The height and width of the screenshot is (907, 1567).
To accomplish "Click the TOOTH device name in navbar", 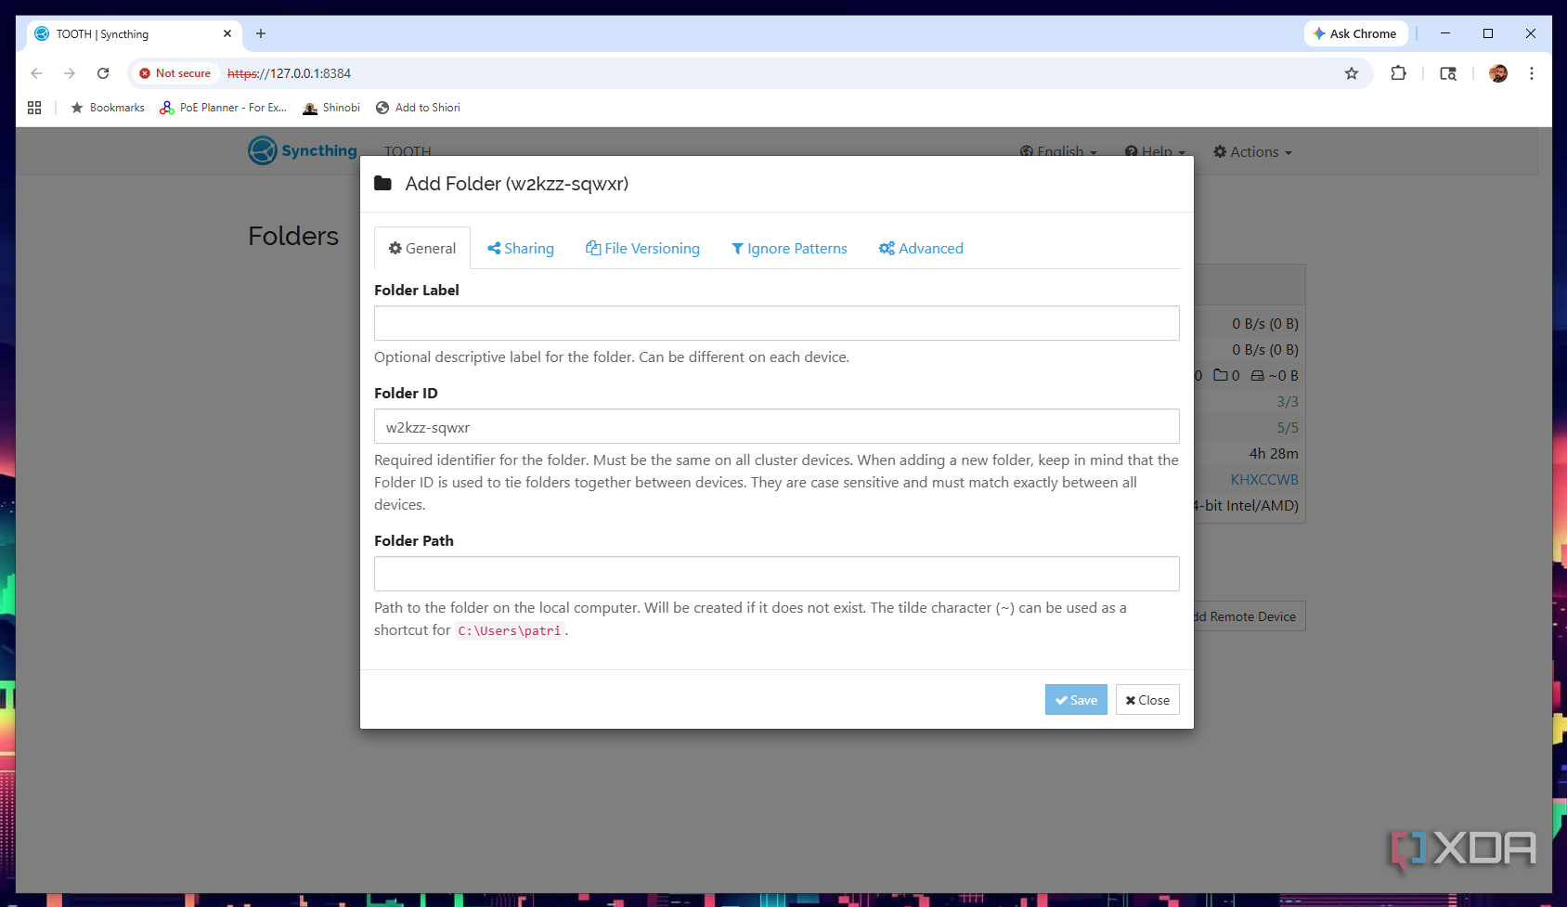I will 408,151.
